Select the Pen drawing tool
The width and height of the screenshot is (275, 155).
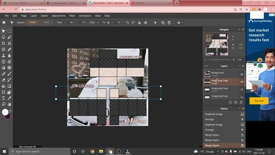coord(3,74)
